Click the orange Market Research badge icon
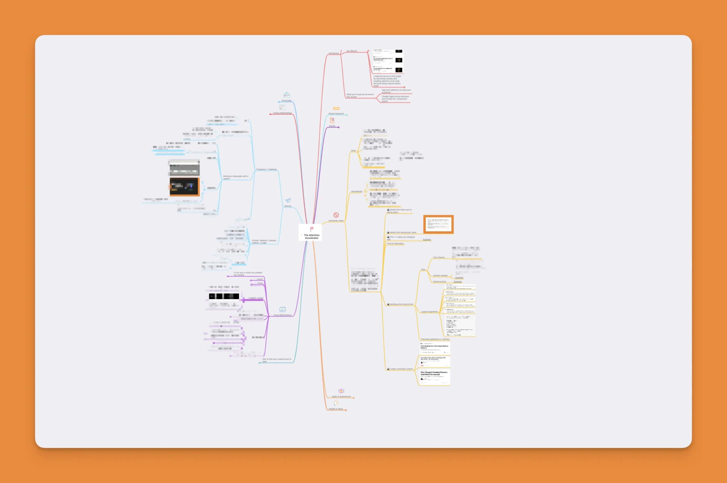The width and height of the screenshot is (727, 483). click(336, 108)
